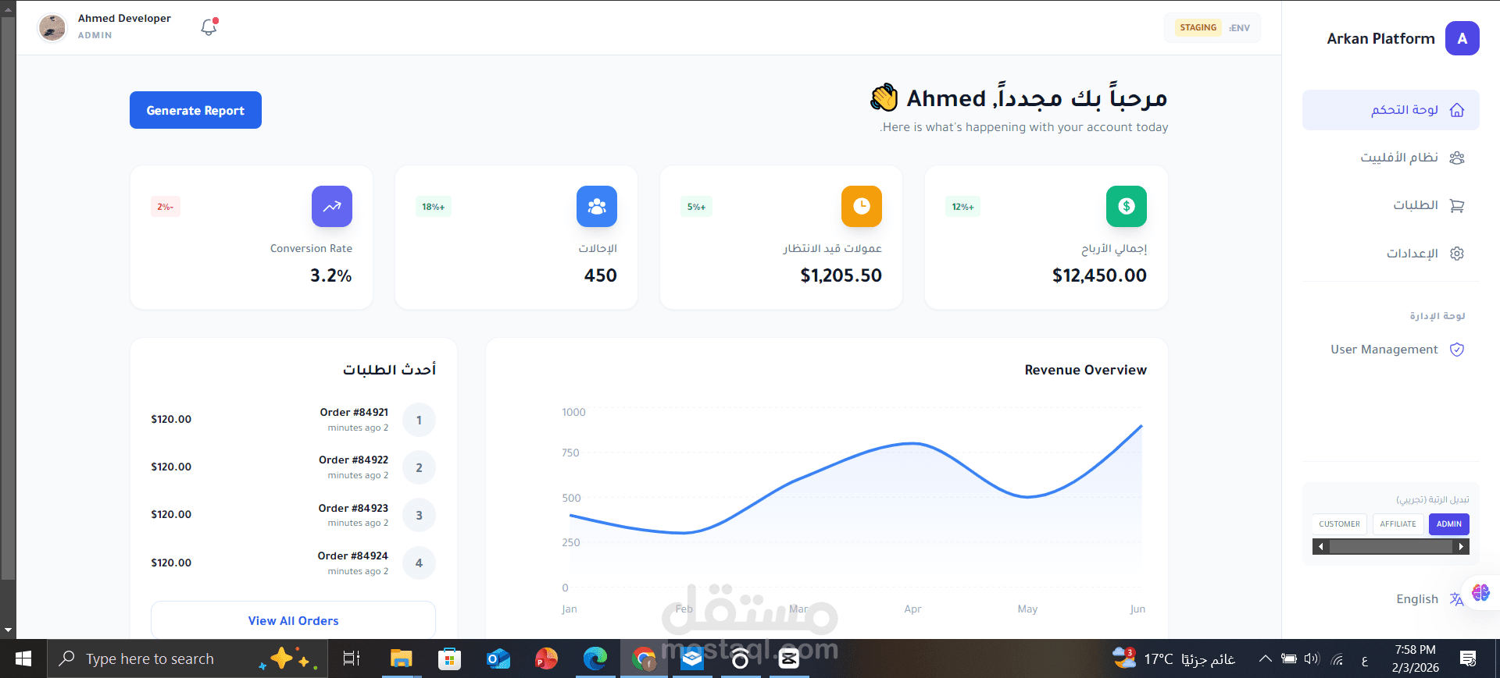Switch role to AFFILIATE
Screen dimensions: 1500x678
tap(1398, 524)
